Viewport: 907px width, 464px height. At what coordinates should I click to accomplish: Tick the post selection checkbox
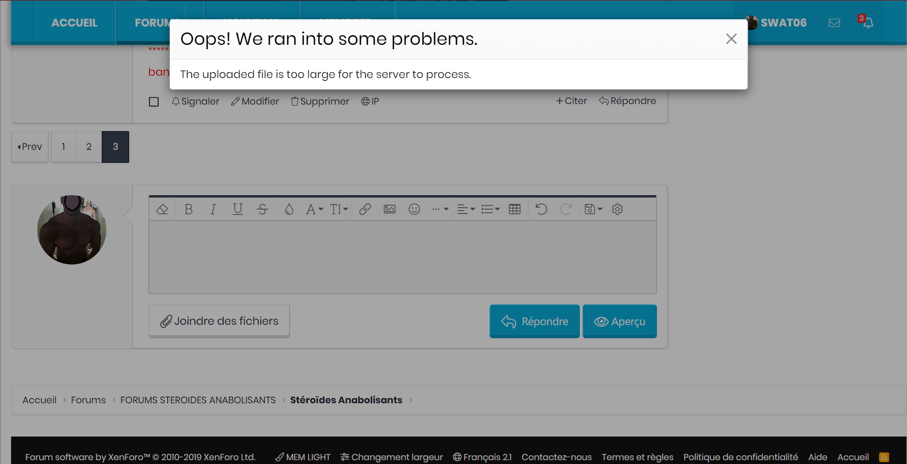[154, 102]
